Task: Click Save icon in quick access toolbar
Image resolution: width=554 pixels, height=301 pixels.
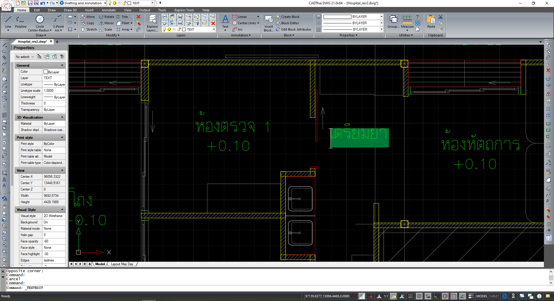Action: click(x=30, y=3)
